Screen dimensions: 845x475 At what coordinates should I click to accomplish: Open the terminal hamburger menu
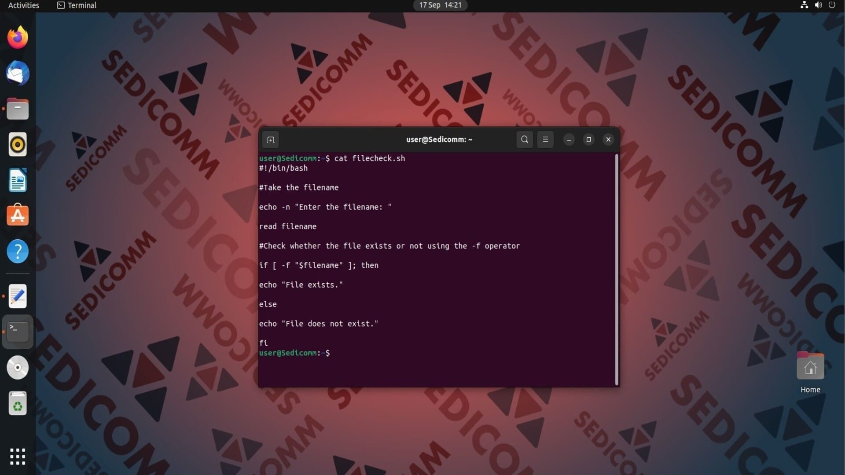click(x=545, y=139)
